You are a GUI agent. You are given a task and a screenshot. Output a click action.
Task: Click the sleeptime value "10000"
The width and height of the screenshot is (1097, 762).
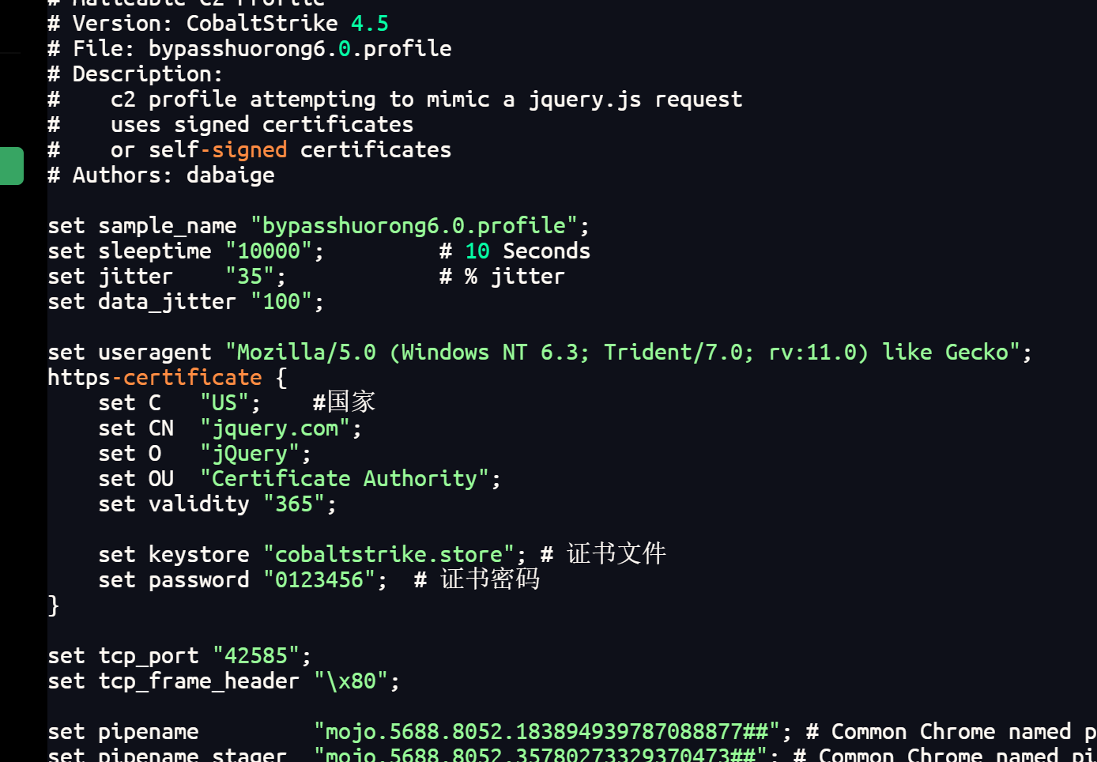point(269,251)
